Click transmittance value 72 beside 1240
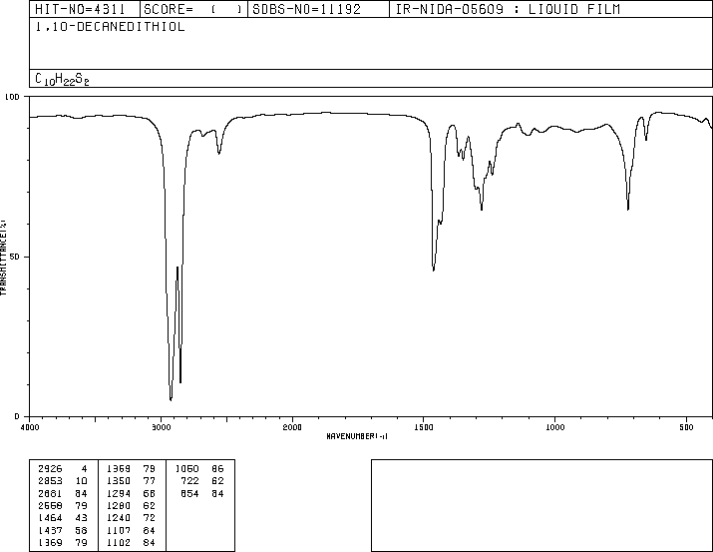The image size is (713, 552). click(x=150, y=518)
